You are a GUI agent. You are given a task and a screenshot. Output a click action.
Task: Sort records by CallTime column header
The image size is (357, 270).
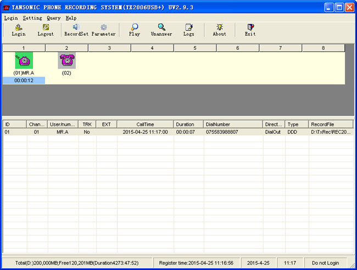[145, 124]
